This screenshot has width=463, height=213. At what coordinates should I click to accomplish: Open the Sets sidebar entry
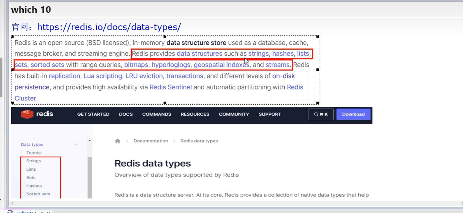[31, 178]
